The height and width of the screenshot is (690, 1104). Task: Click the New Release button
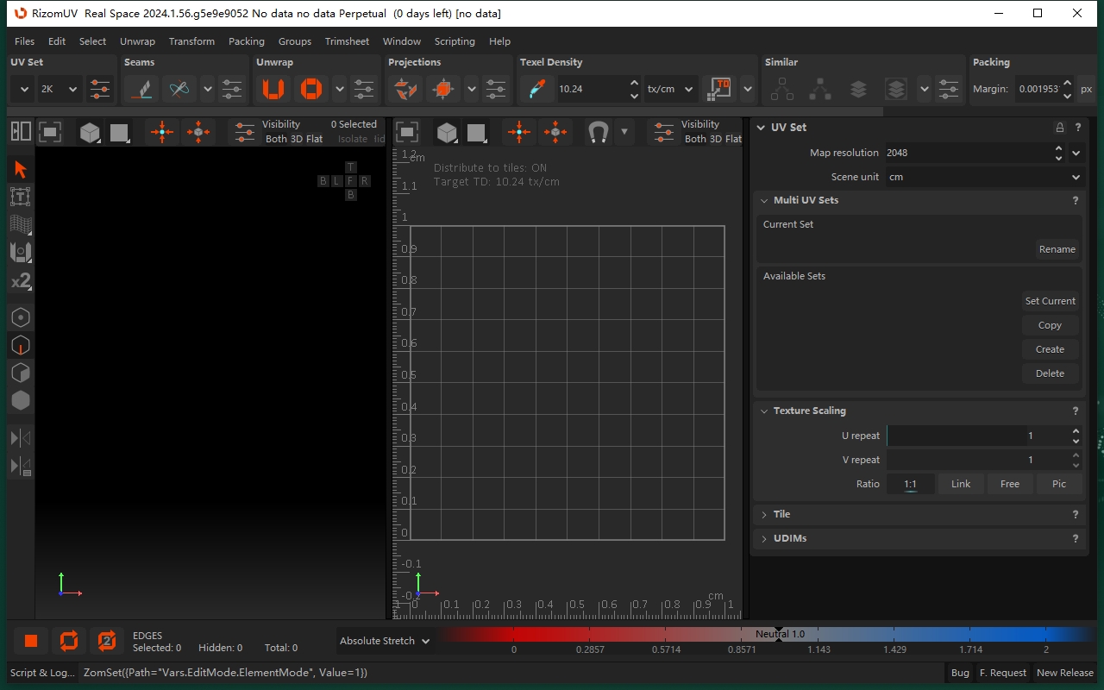(x=1065, y=673)
